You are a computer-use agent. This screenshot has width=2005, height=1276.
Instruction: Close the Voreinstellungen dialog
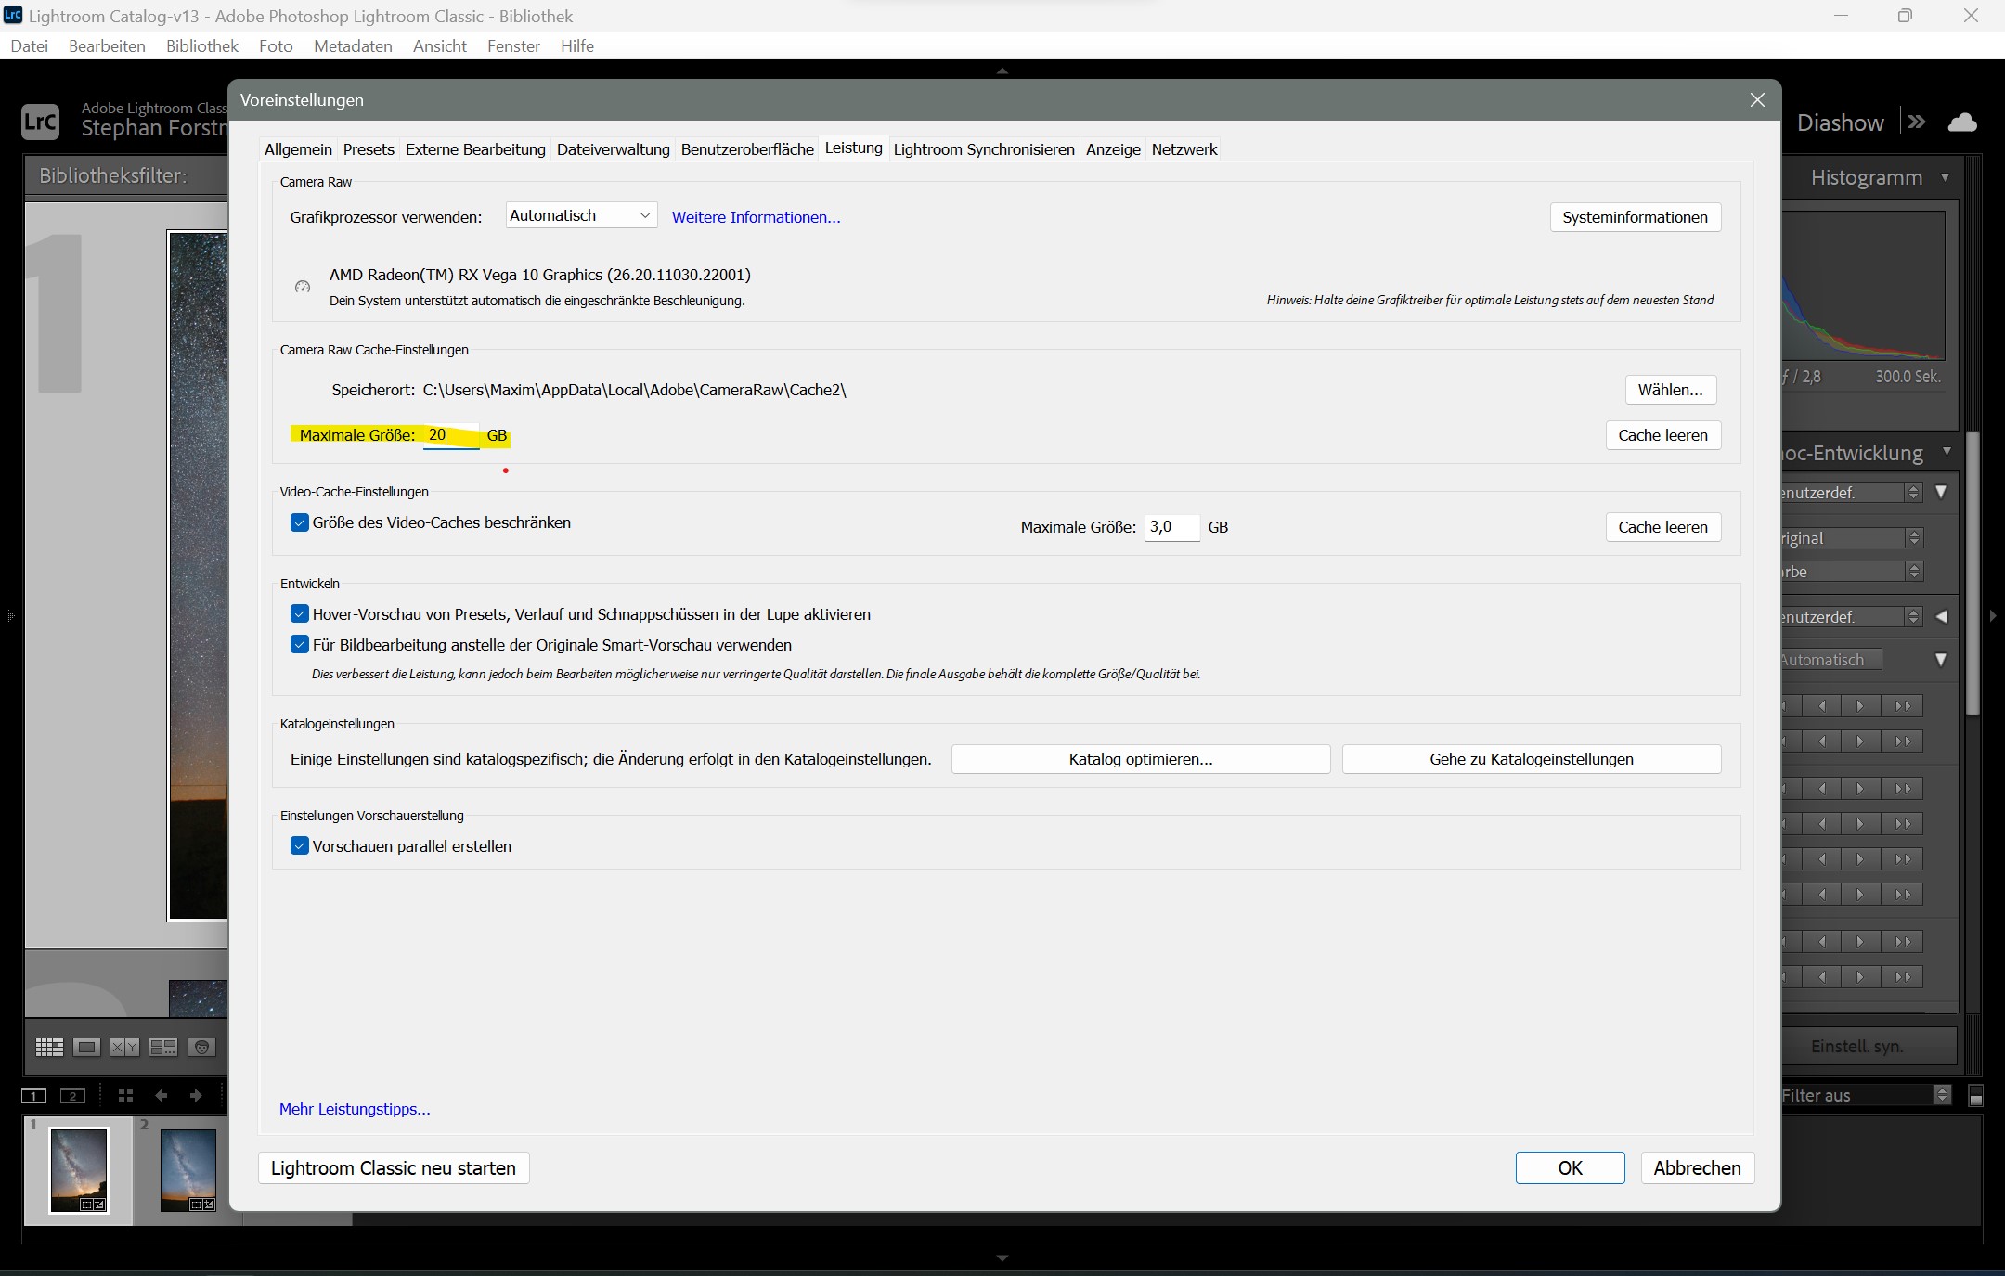pos(1757,99)
